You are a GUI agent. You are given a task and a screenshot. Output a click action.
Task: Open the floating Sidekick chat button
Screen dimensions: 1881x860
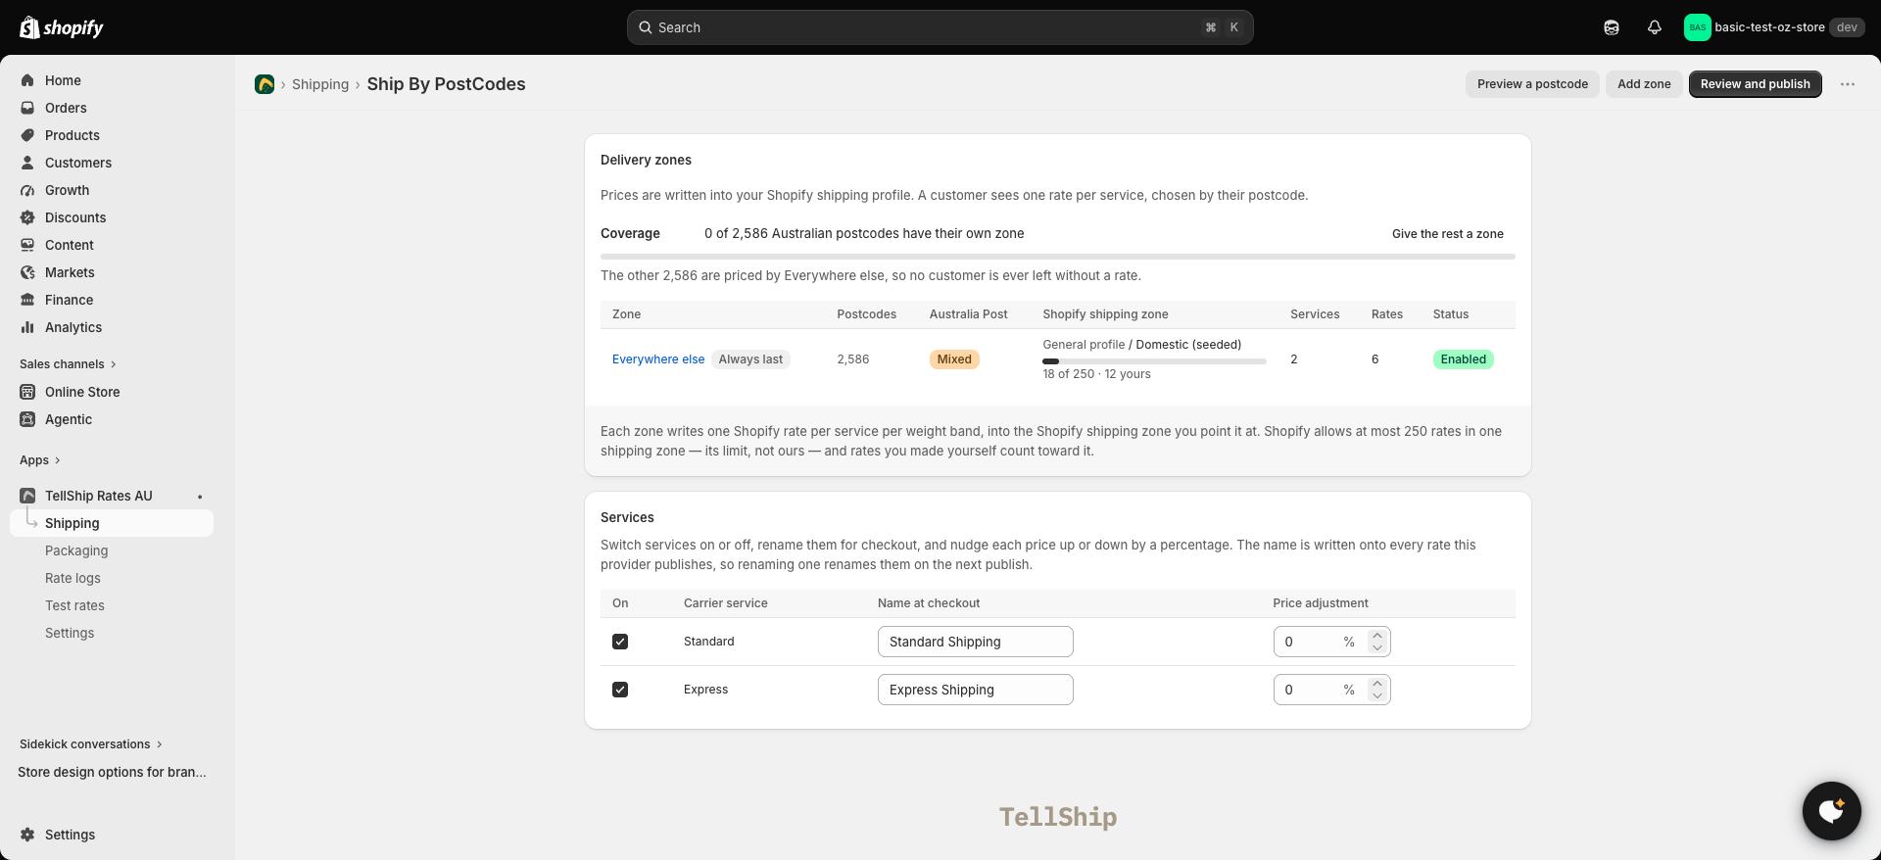(1832, 811)
